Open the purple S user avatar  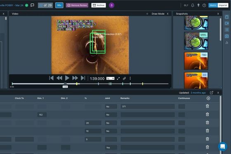tap(111, 5)
